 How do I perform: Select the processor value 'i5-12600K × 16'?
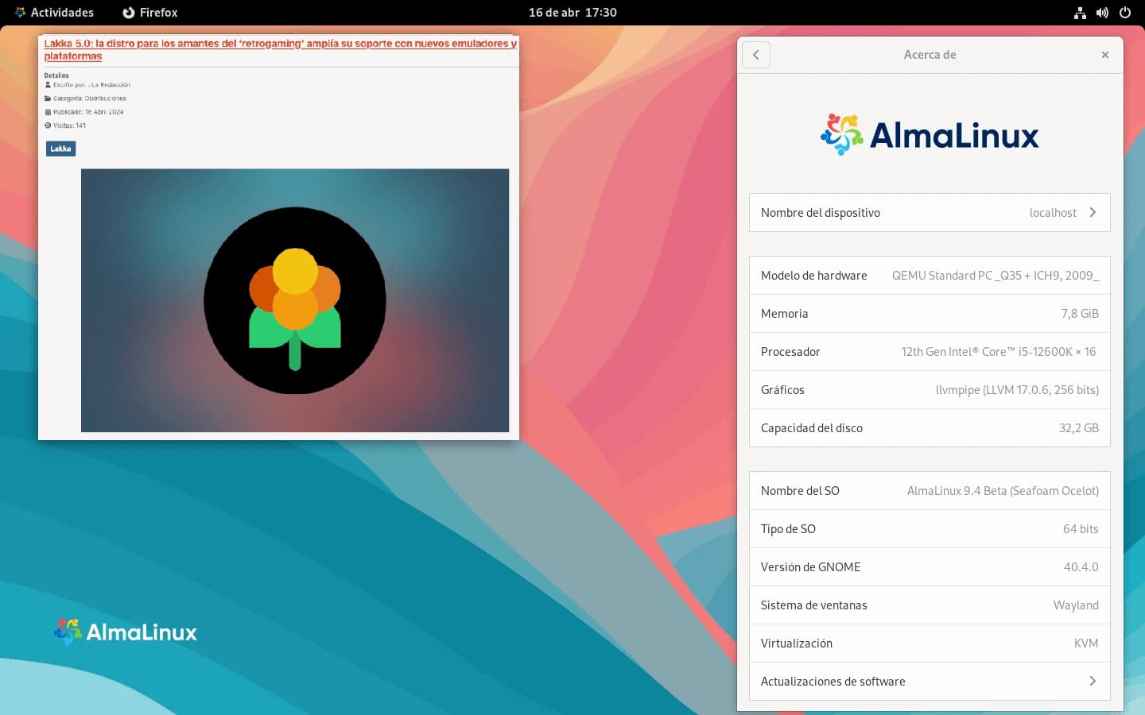[x=1057, y=352]
